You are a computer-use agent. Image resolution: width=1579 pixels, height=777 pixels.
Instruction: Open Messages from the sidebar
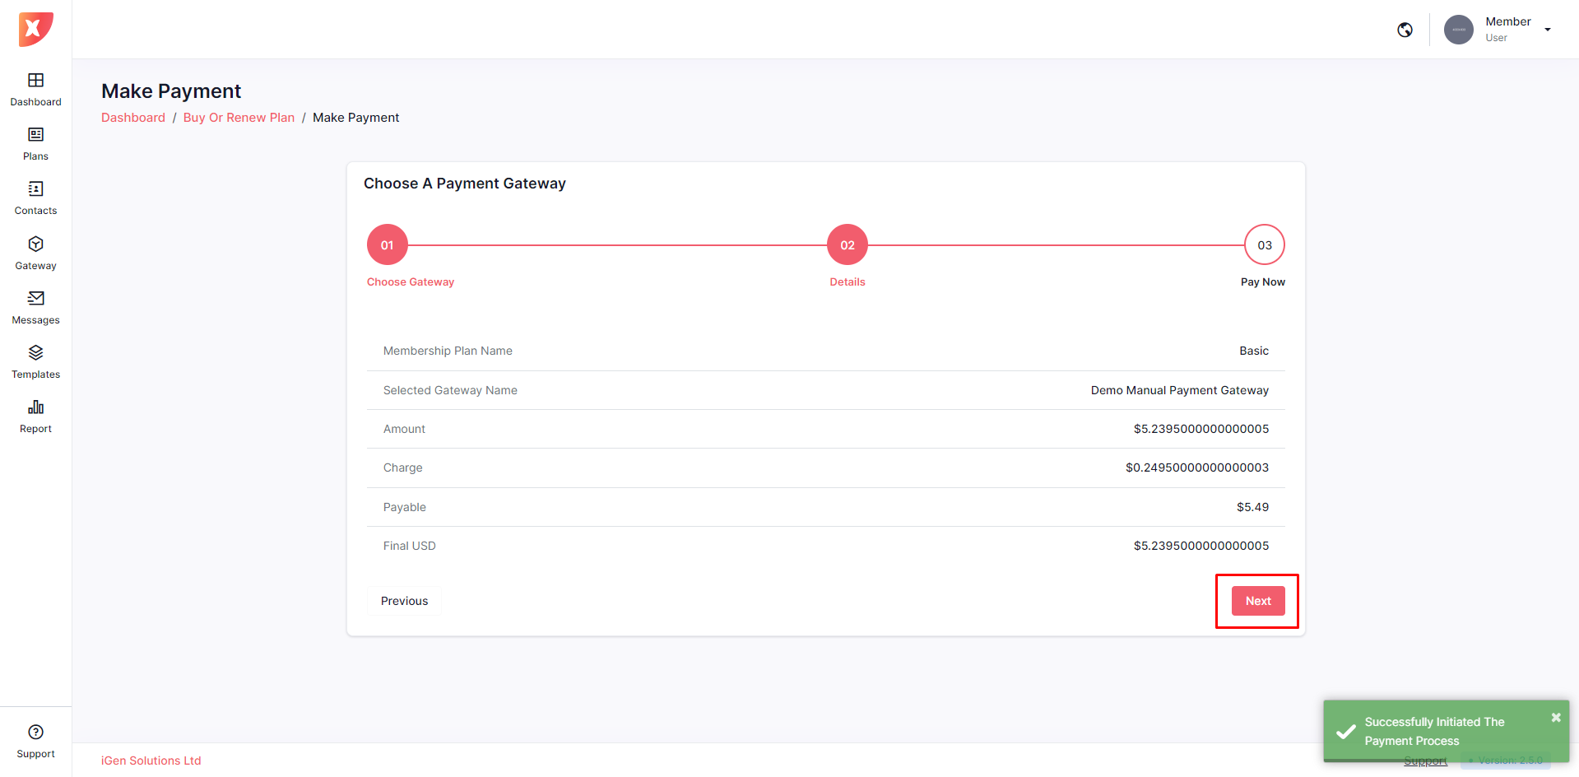(x=35, y=299)
